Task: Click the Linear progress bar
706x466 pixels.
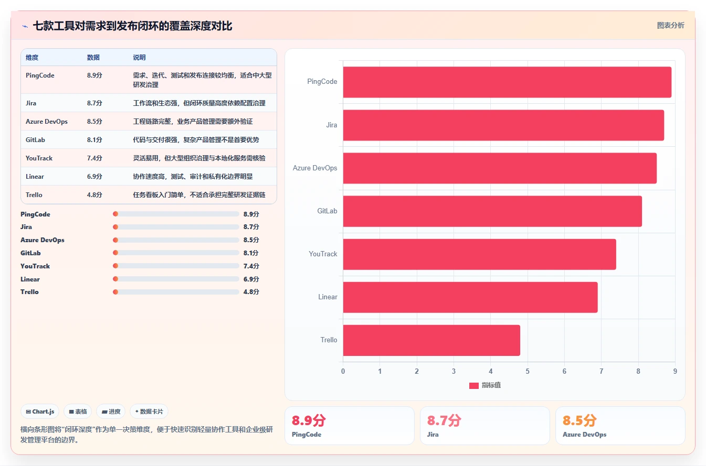Action: pyautogui.click(x=176, y=279)
